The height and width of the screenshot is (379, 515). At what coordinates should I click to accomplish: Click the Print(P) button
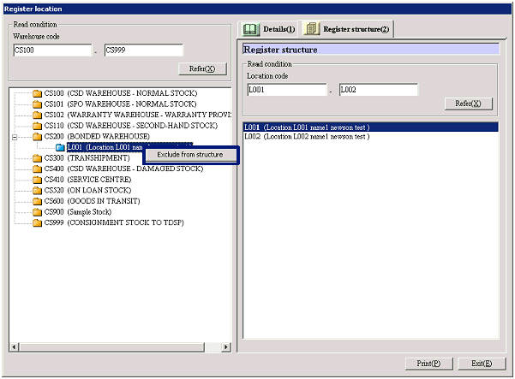click(428, 364)
